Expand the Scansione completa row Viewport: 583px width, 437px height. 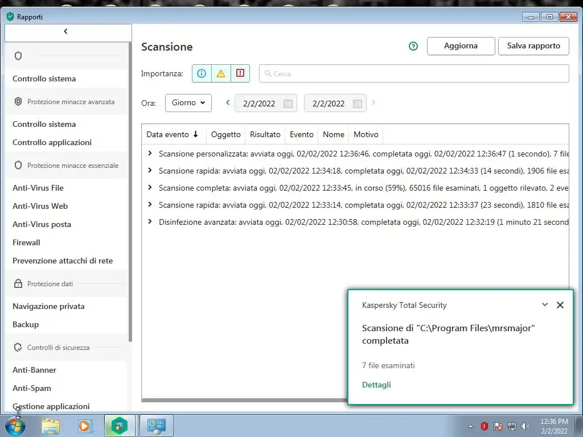pos(150,187)
